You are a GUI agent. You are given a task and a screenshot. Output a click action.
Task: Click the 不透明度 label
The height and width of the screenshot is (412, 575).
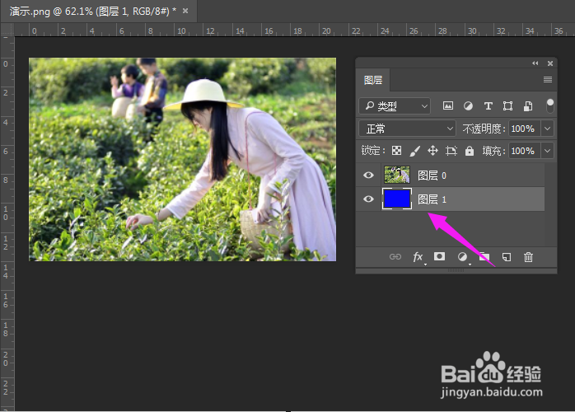pos(484,129)
